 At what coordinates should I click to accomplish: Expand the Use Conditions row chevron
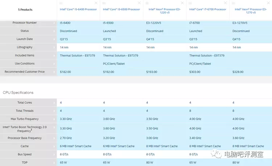(x=54, y=63)
